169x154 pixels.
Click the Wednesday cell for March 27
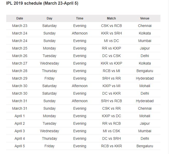(50, 63)
